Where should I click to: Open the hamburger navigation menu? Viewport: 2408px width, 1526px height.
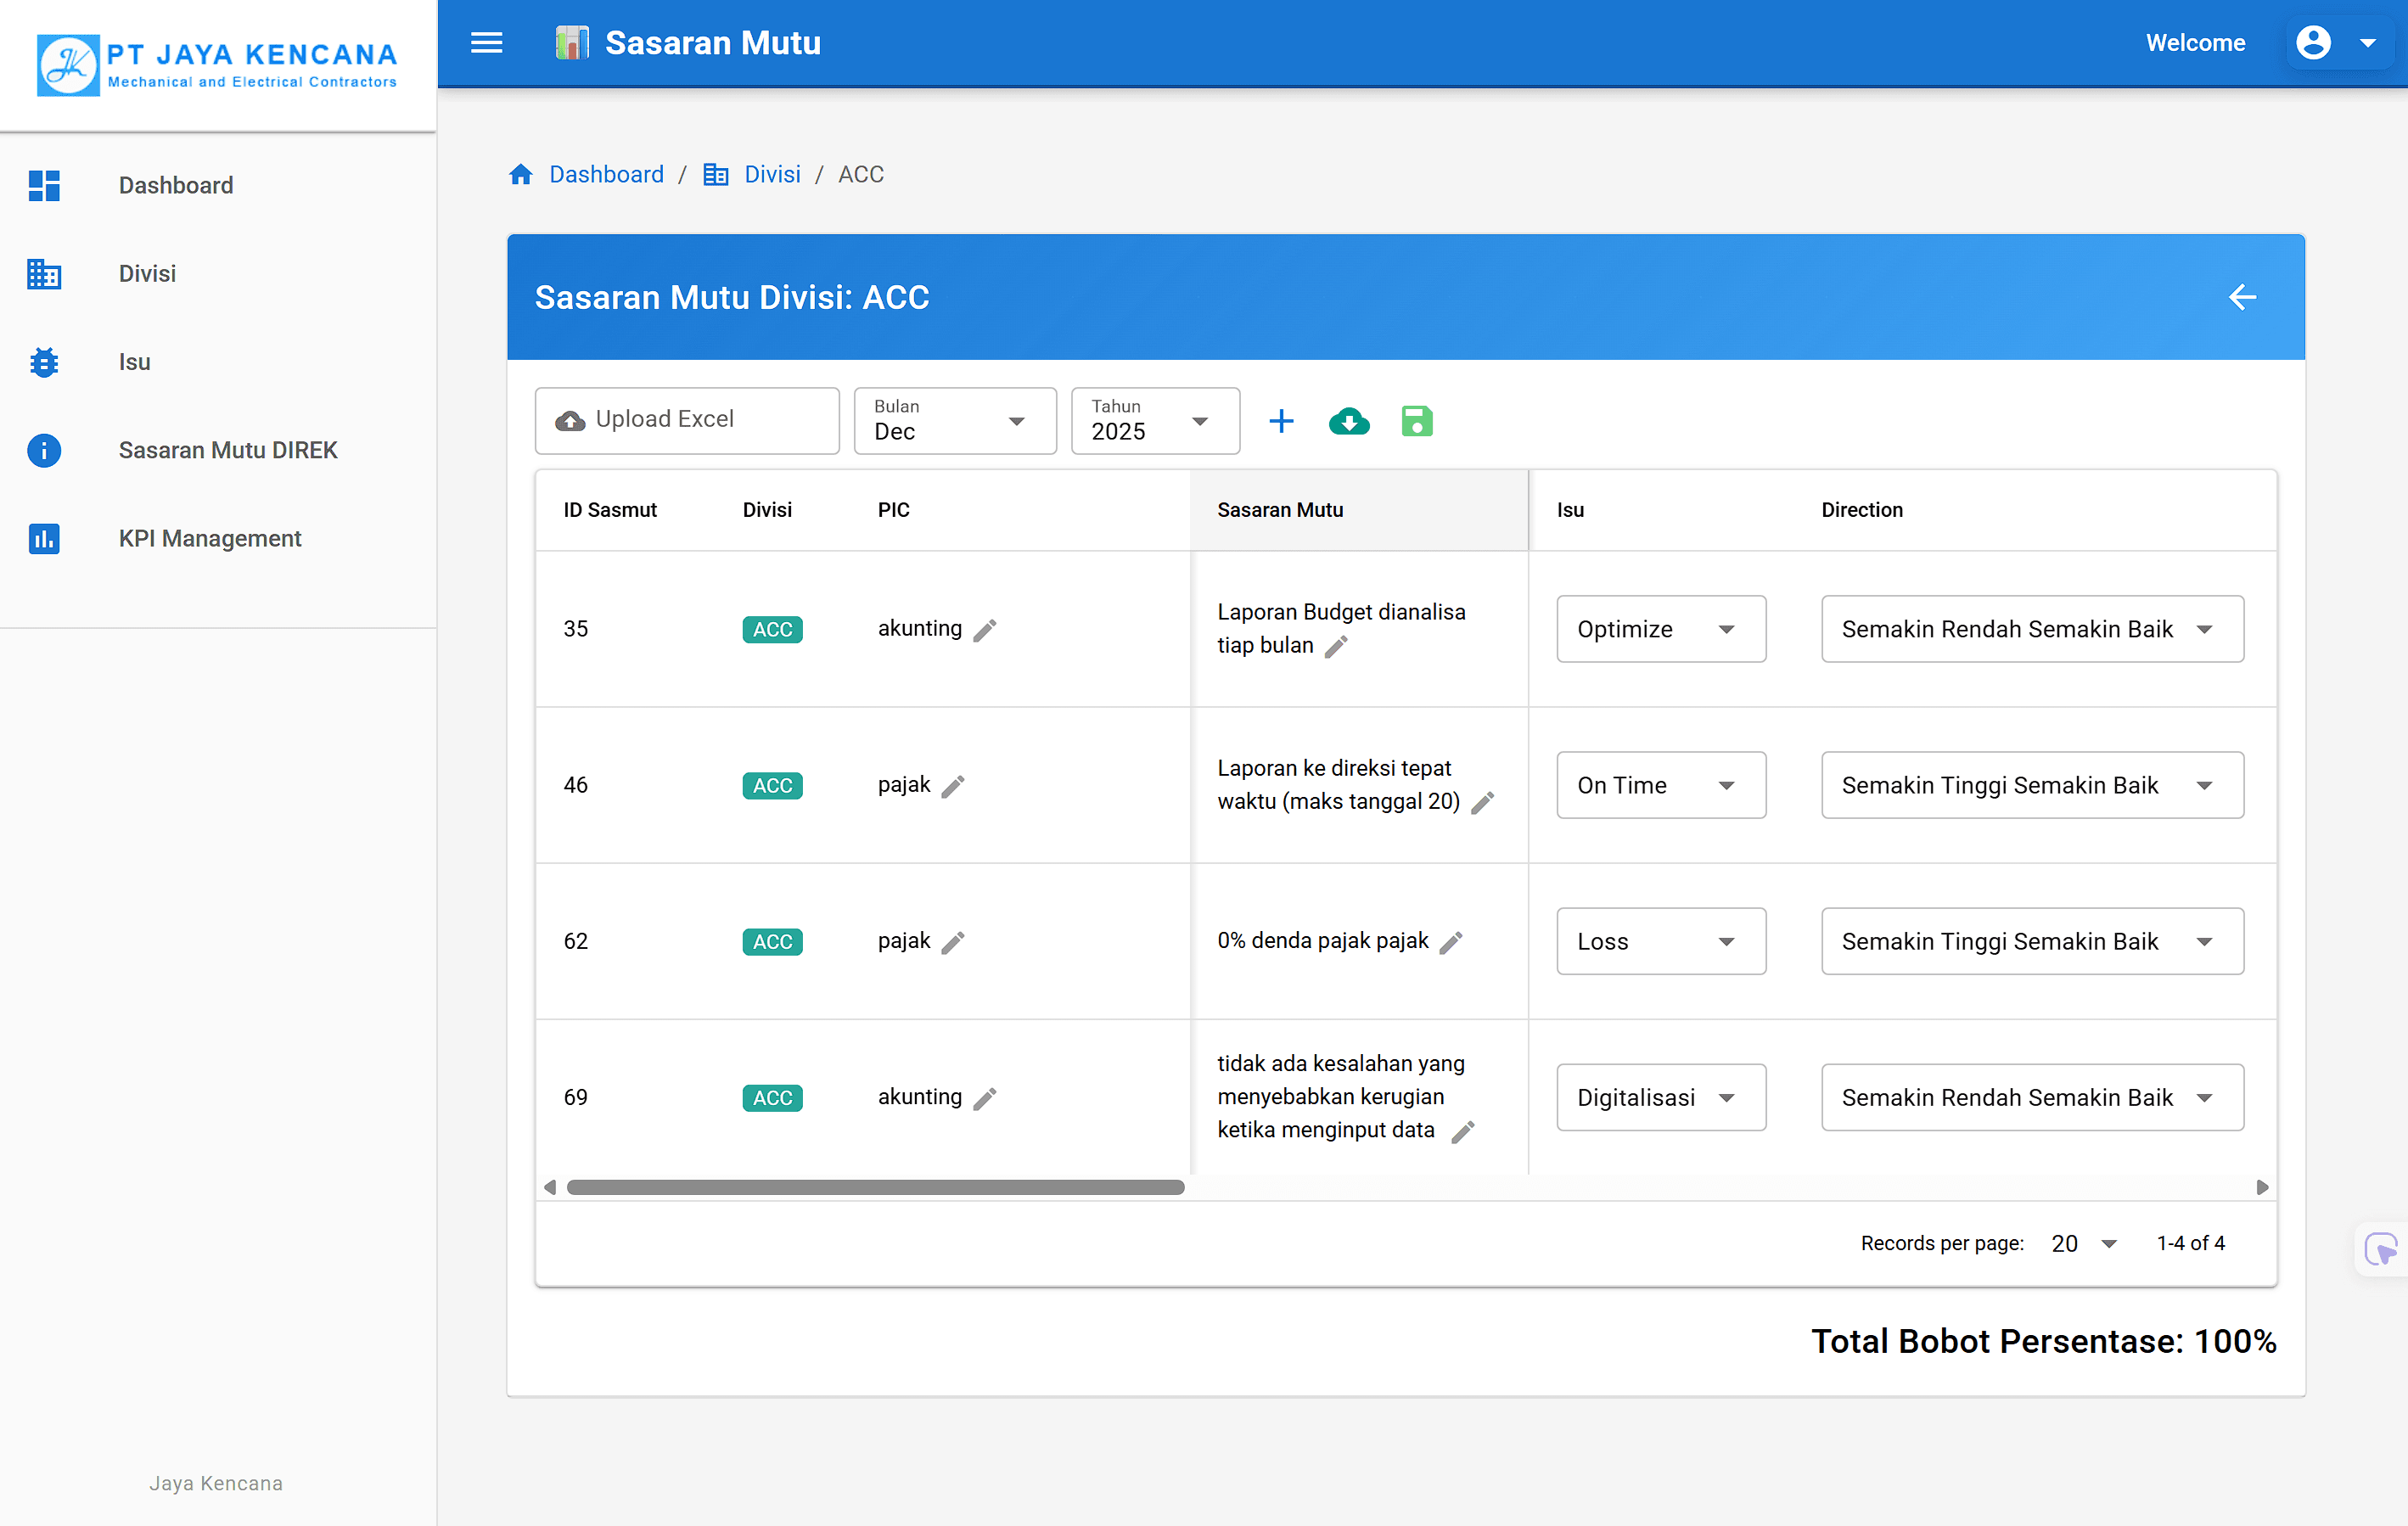point(486,43)
